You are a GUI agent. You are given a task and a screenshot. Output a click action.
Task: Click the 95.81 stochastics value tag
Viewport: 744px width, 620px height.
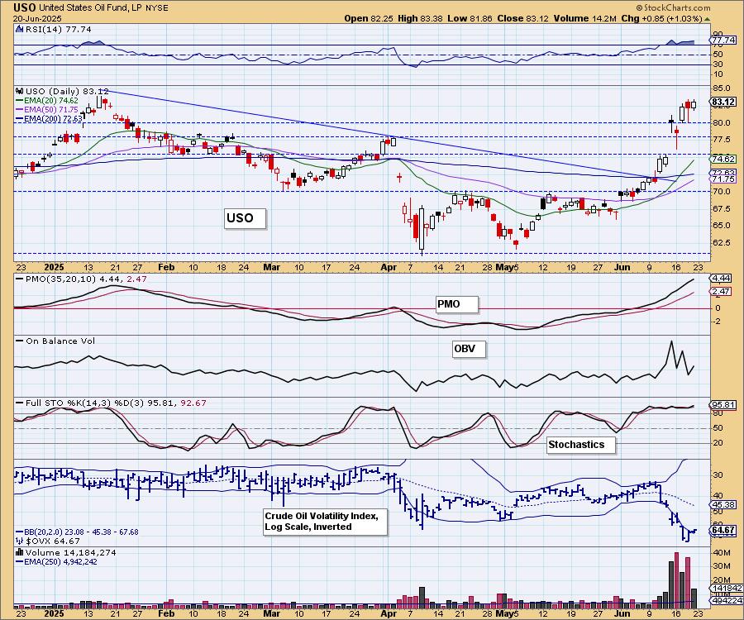point(723,405)
